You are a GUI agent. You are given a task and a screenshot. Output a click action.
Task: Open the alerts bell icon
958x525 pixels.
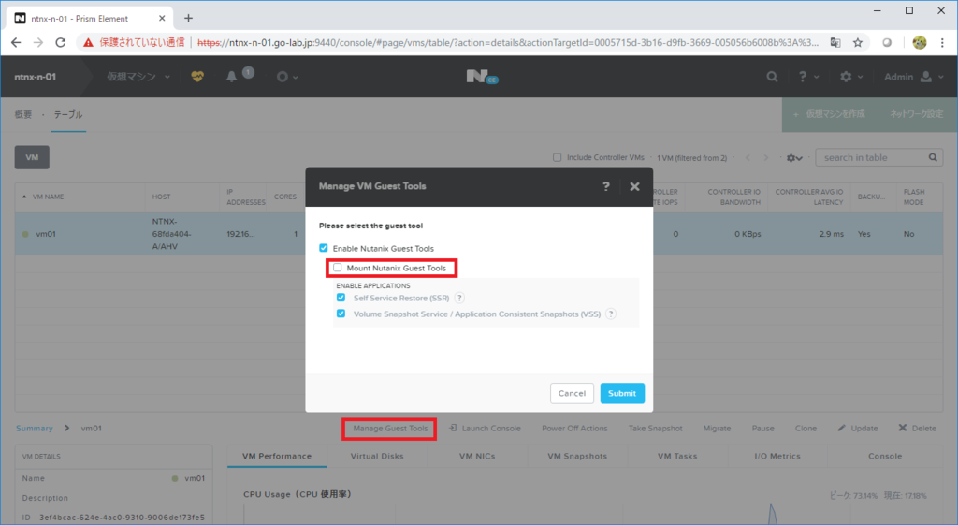tap(232, 77)
